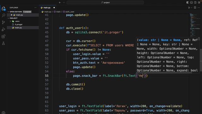
Task: Customize layout icon in title bar
Action: point(199,3)
